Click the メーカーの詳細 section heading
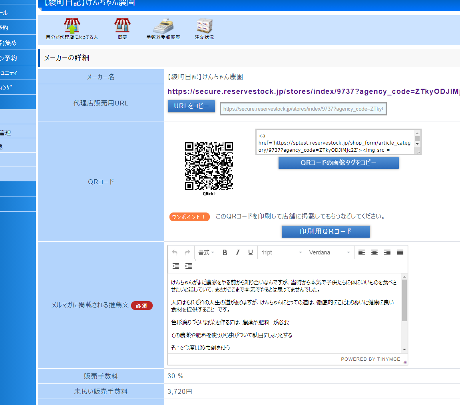 point(67,58)
